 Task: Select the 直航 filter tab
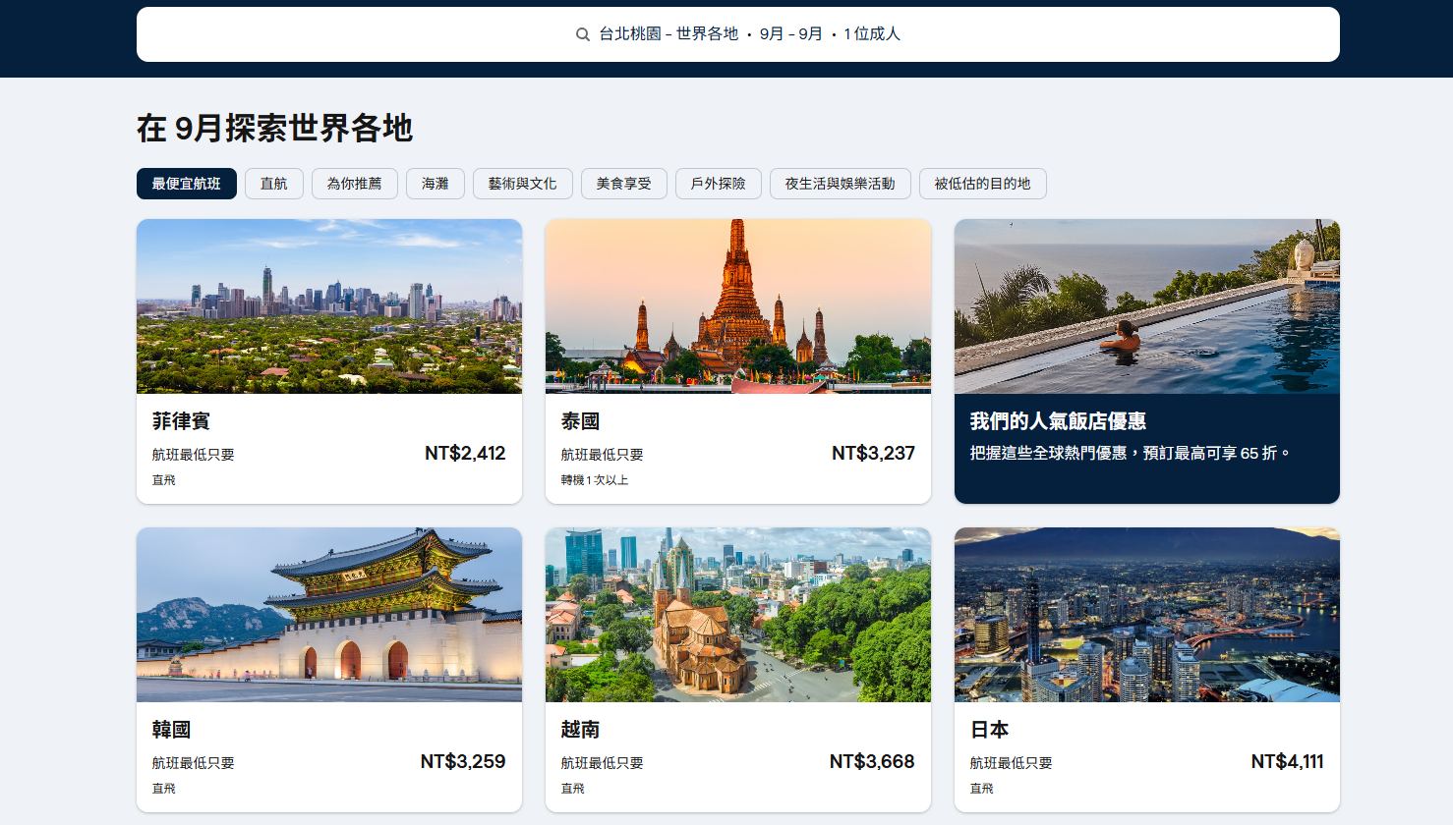pyautogui.click(x=274, y=184)
